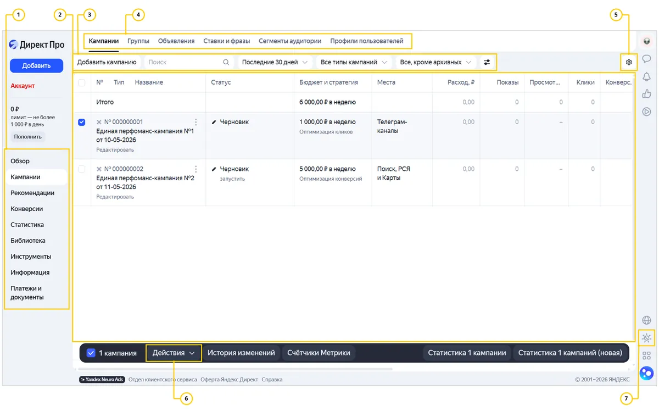This screenshot has height=416, width=659.
Task: Click the globe language icon
Action: click(x=646, y=320)
